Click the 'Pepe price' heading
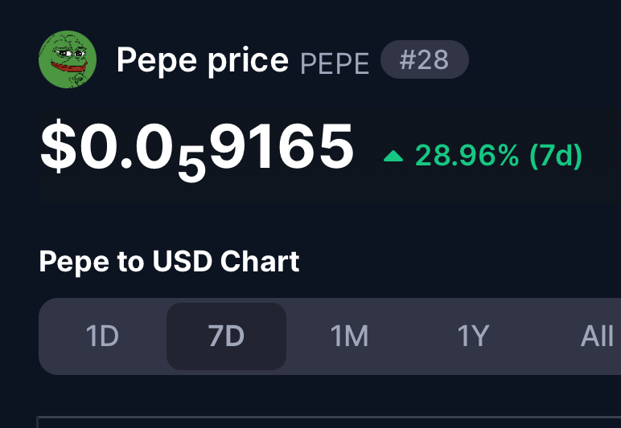 (203, 60)
